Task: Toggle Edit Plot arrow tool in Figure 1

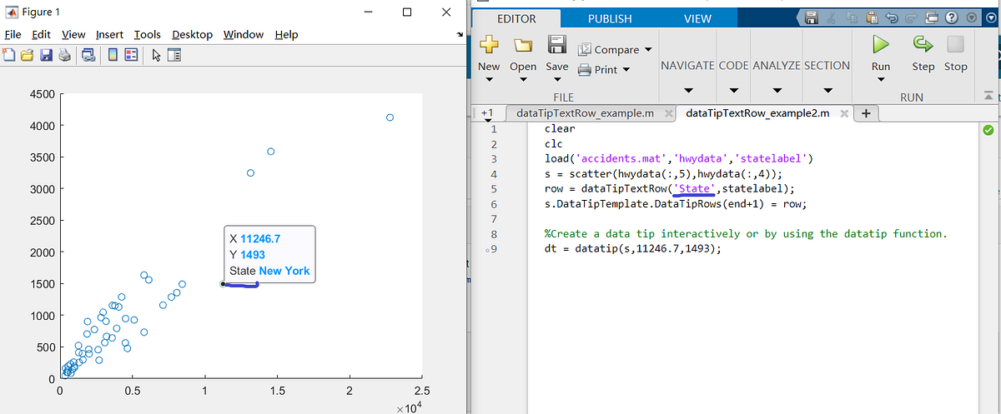Action: coord(156,56)
